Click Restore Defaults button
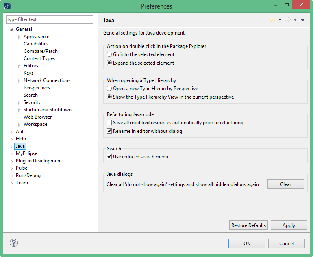The height and width of the screenshot is (257, 313). tap(248, 225)
